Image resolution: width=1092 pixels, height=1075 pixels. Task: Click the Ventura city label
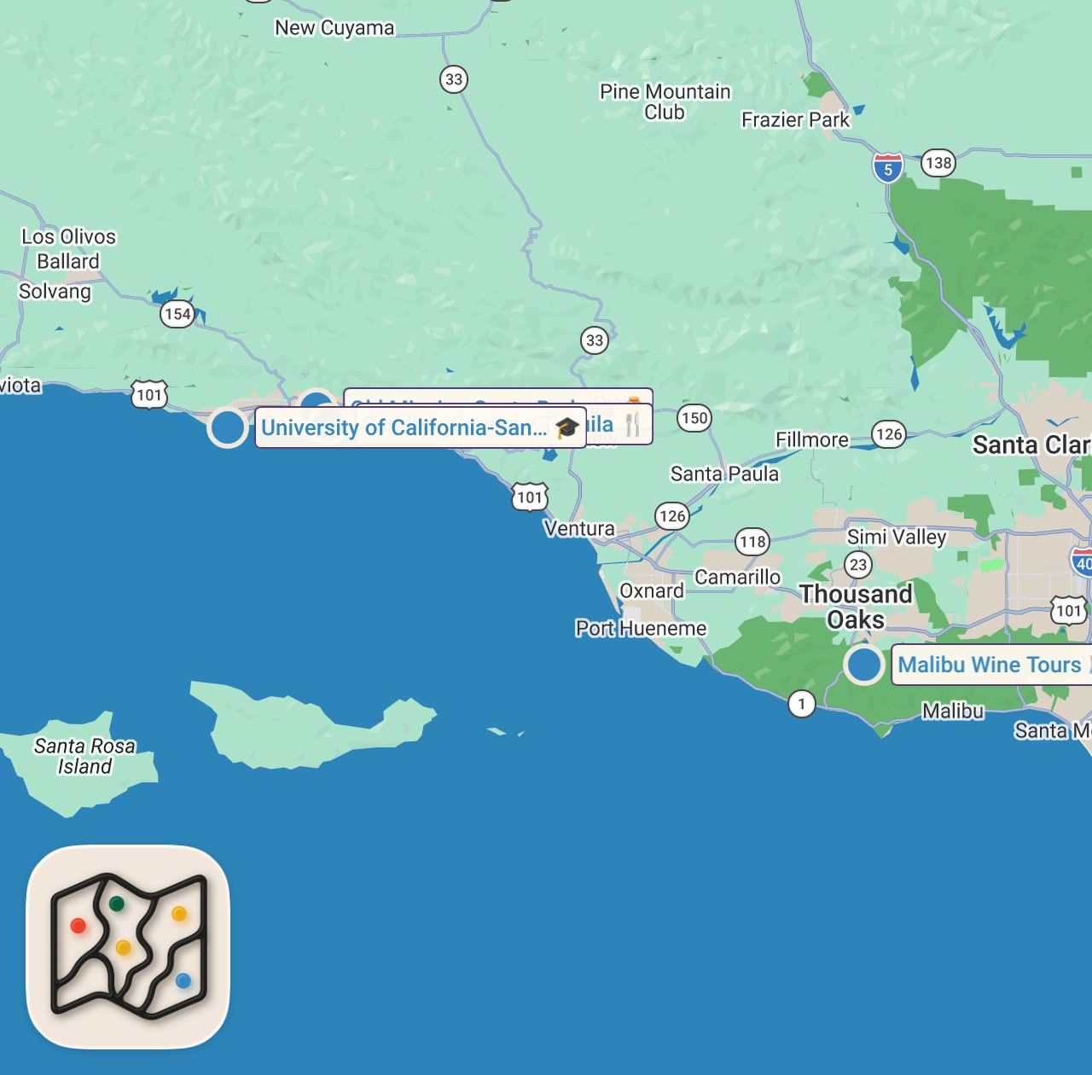click(579, 529)
